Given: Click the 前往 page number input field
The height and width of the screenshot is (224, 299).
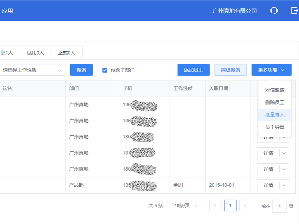Looking at the screenshot, I should 280,206.
